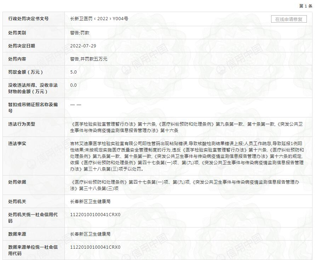
Task: Click document number 长新卫医罚〔2022〕Y004号
Action: coord(99,19)
